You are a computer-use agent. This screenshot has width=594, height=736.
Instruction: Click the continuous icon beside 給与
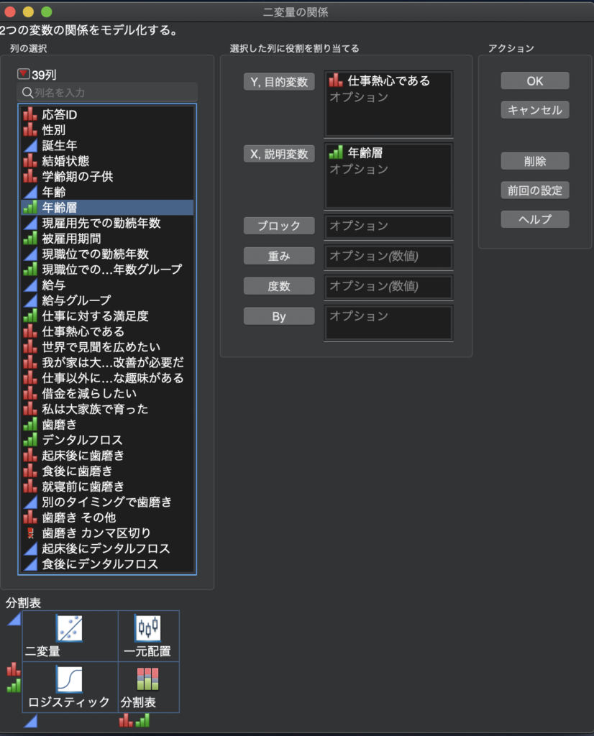tap(30, 285)
